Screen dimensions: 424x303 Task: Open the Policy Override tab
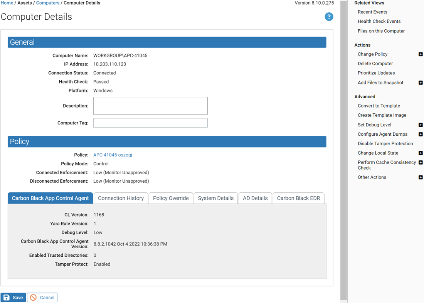click(x=171, y=198)
